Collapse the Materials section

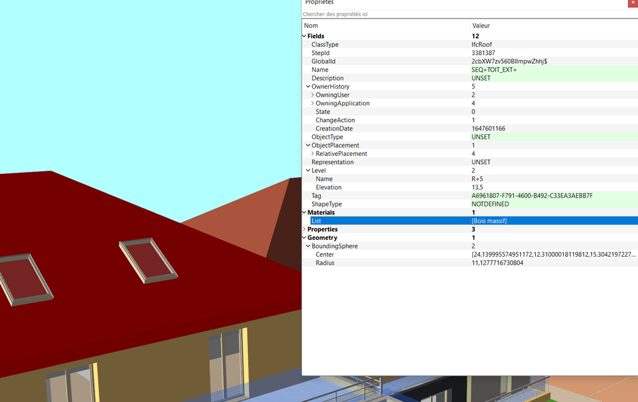tap(304, 212)
